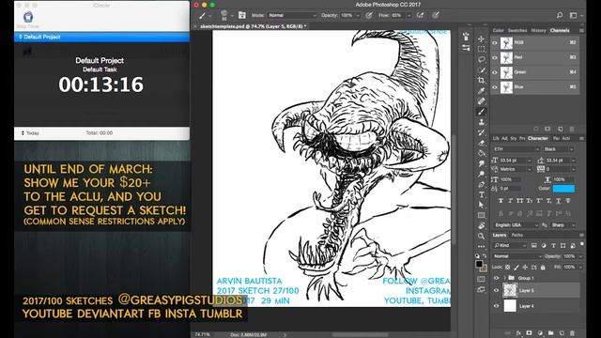Click the Photoshop search magnifier icon

(x=560, y=15)
